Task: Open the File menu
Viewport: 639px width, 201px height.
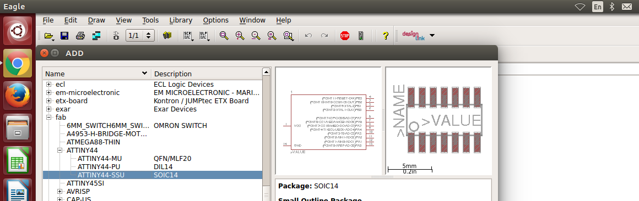Action: (48, 20)
